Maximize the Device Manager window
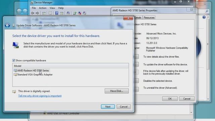215x121 pixels. tap(181, 2)
